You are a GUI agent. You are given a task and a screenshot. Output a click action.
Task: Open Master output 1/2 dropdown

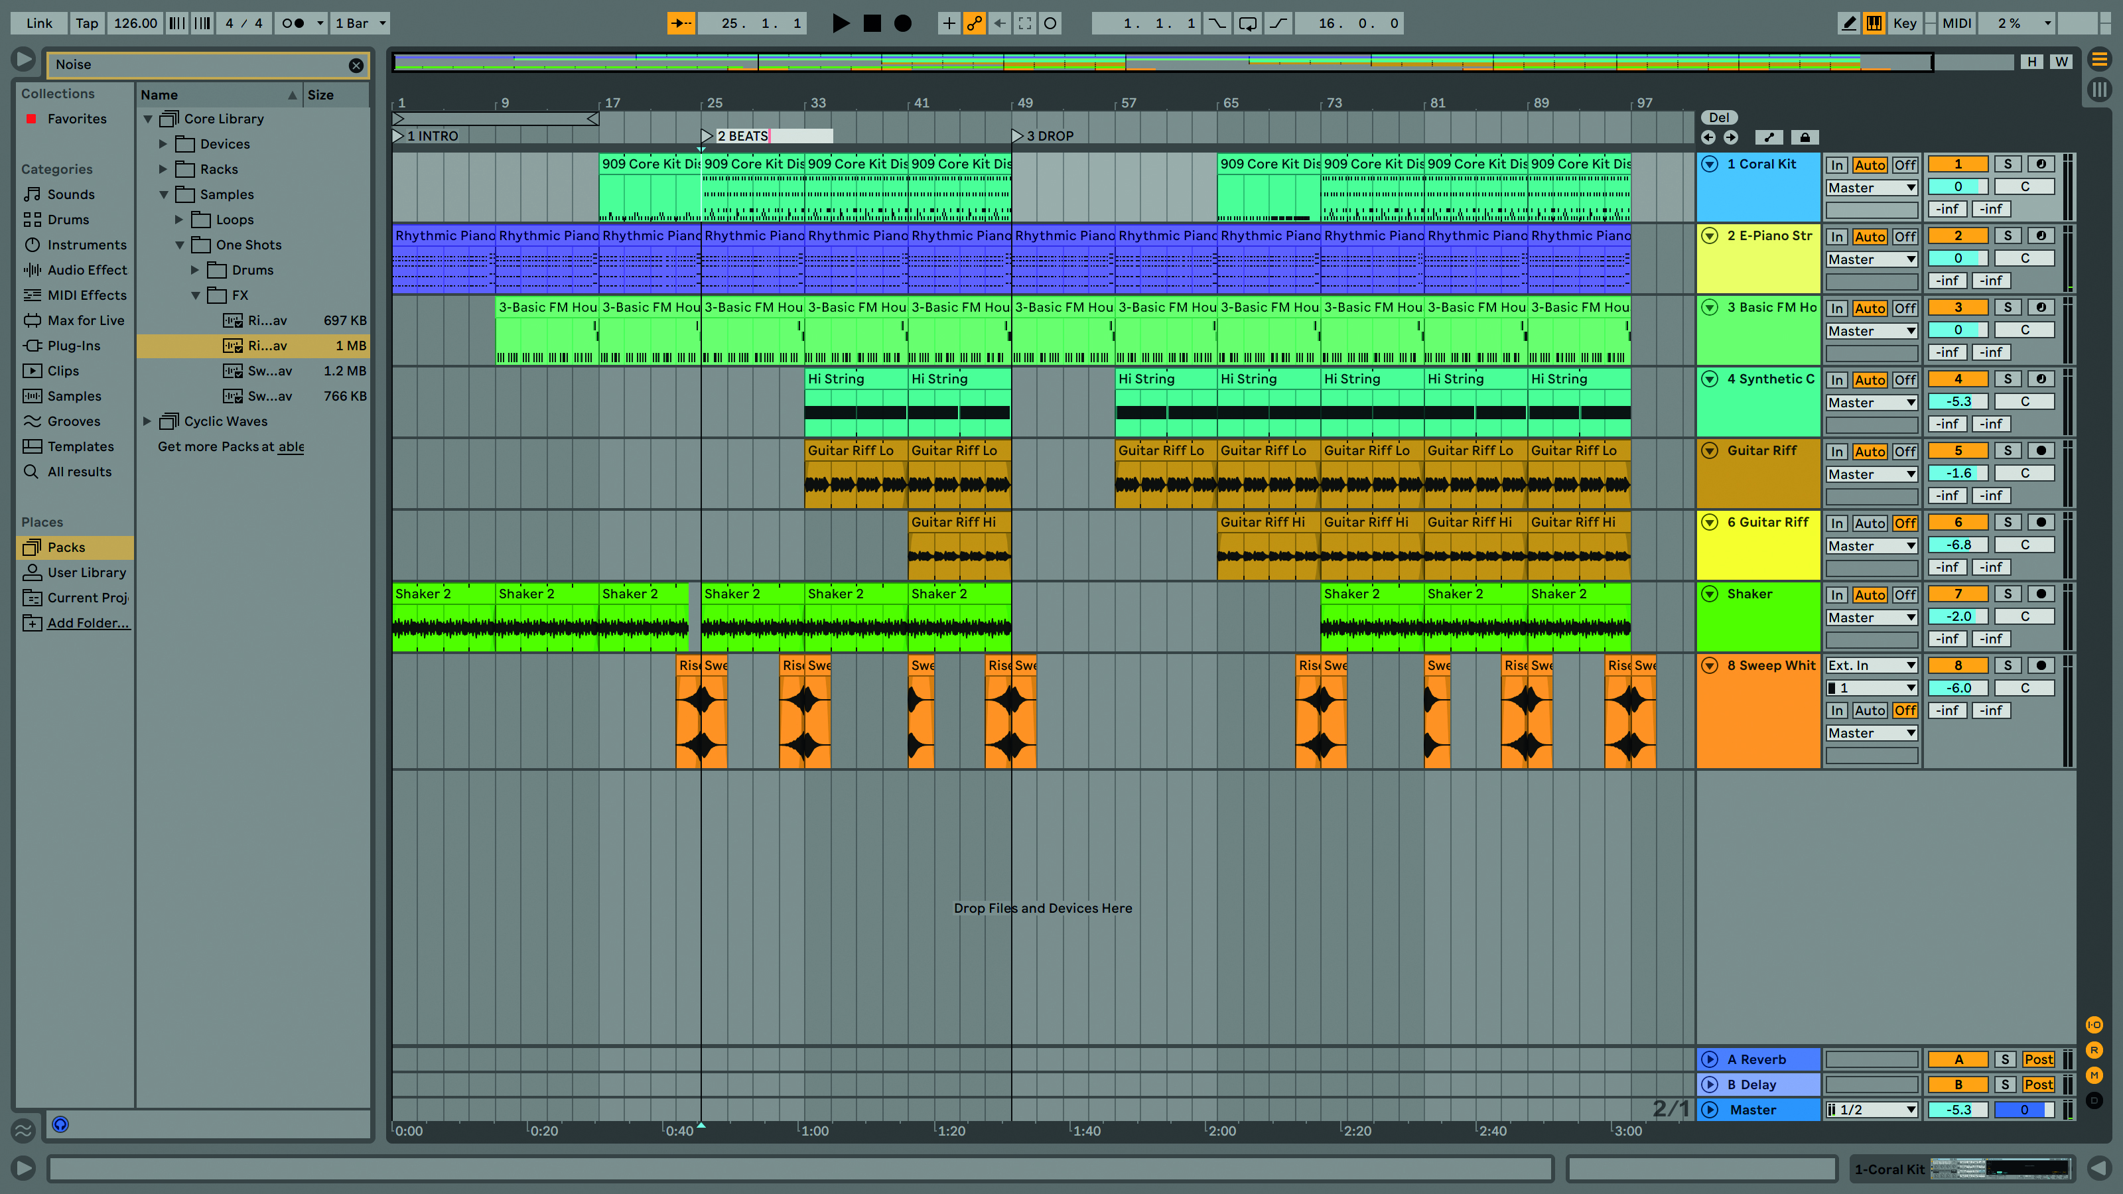coord(1872,1110)
